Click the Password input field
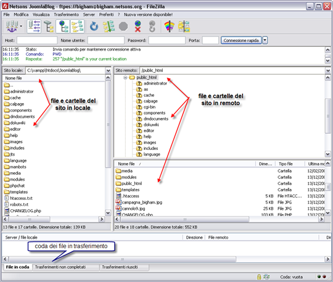The image size is (333, 282). pyautogui.click(x=166, y=40)
